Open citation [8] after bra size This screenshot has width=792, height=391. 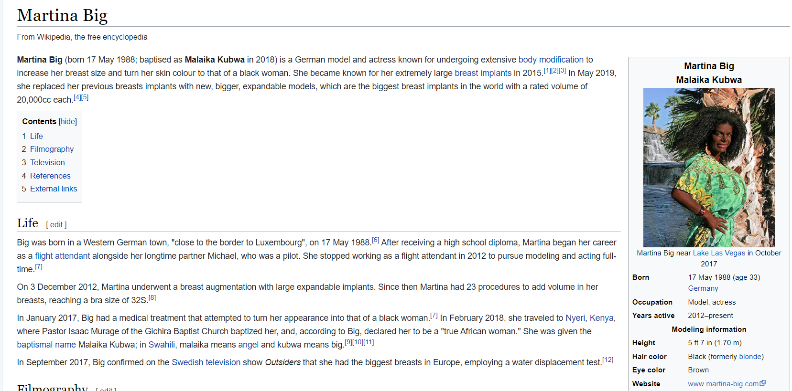(152, 298)
